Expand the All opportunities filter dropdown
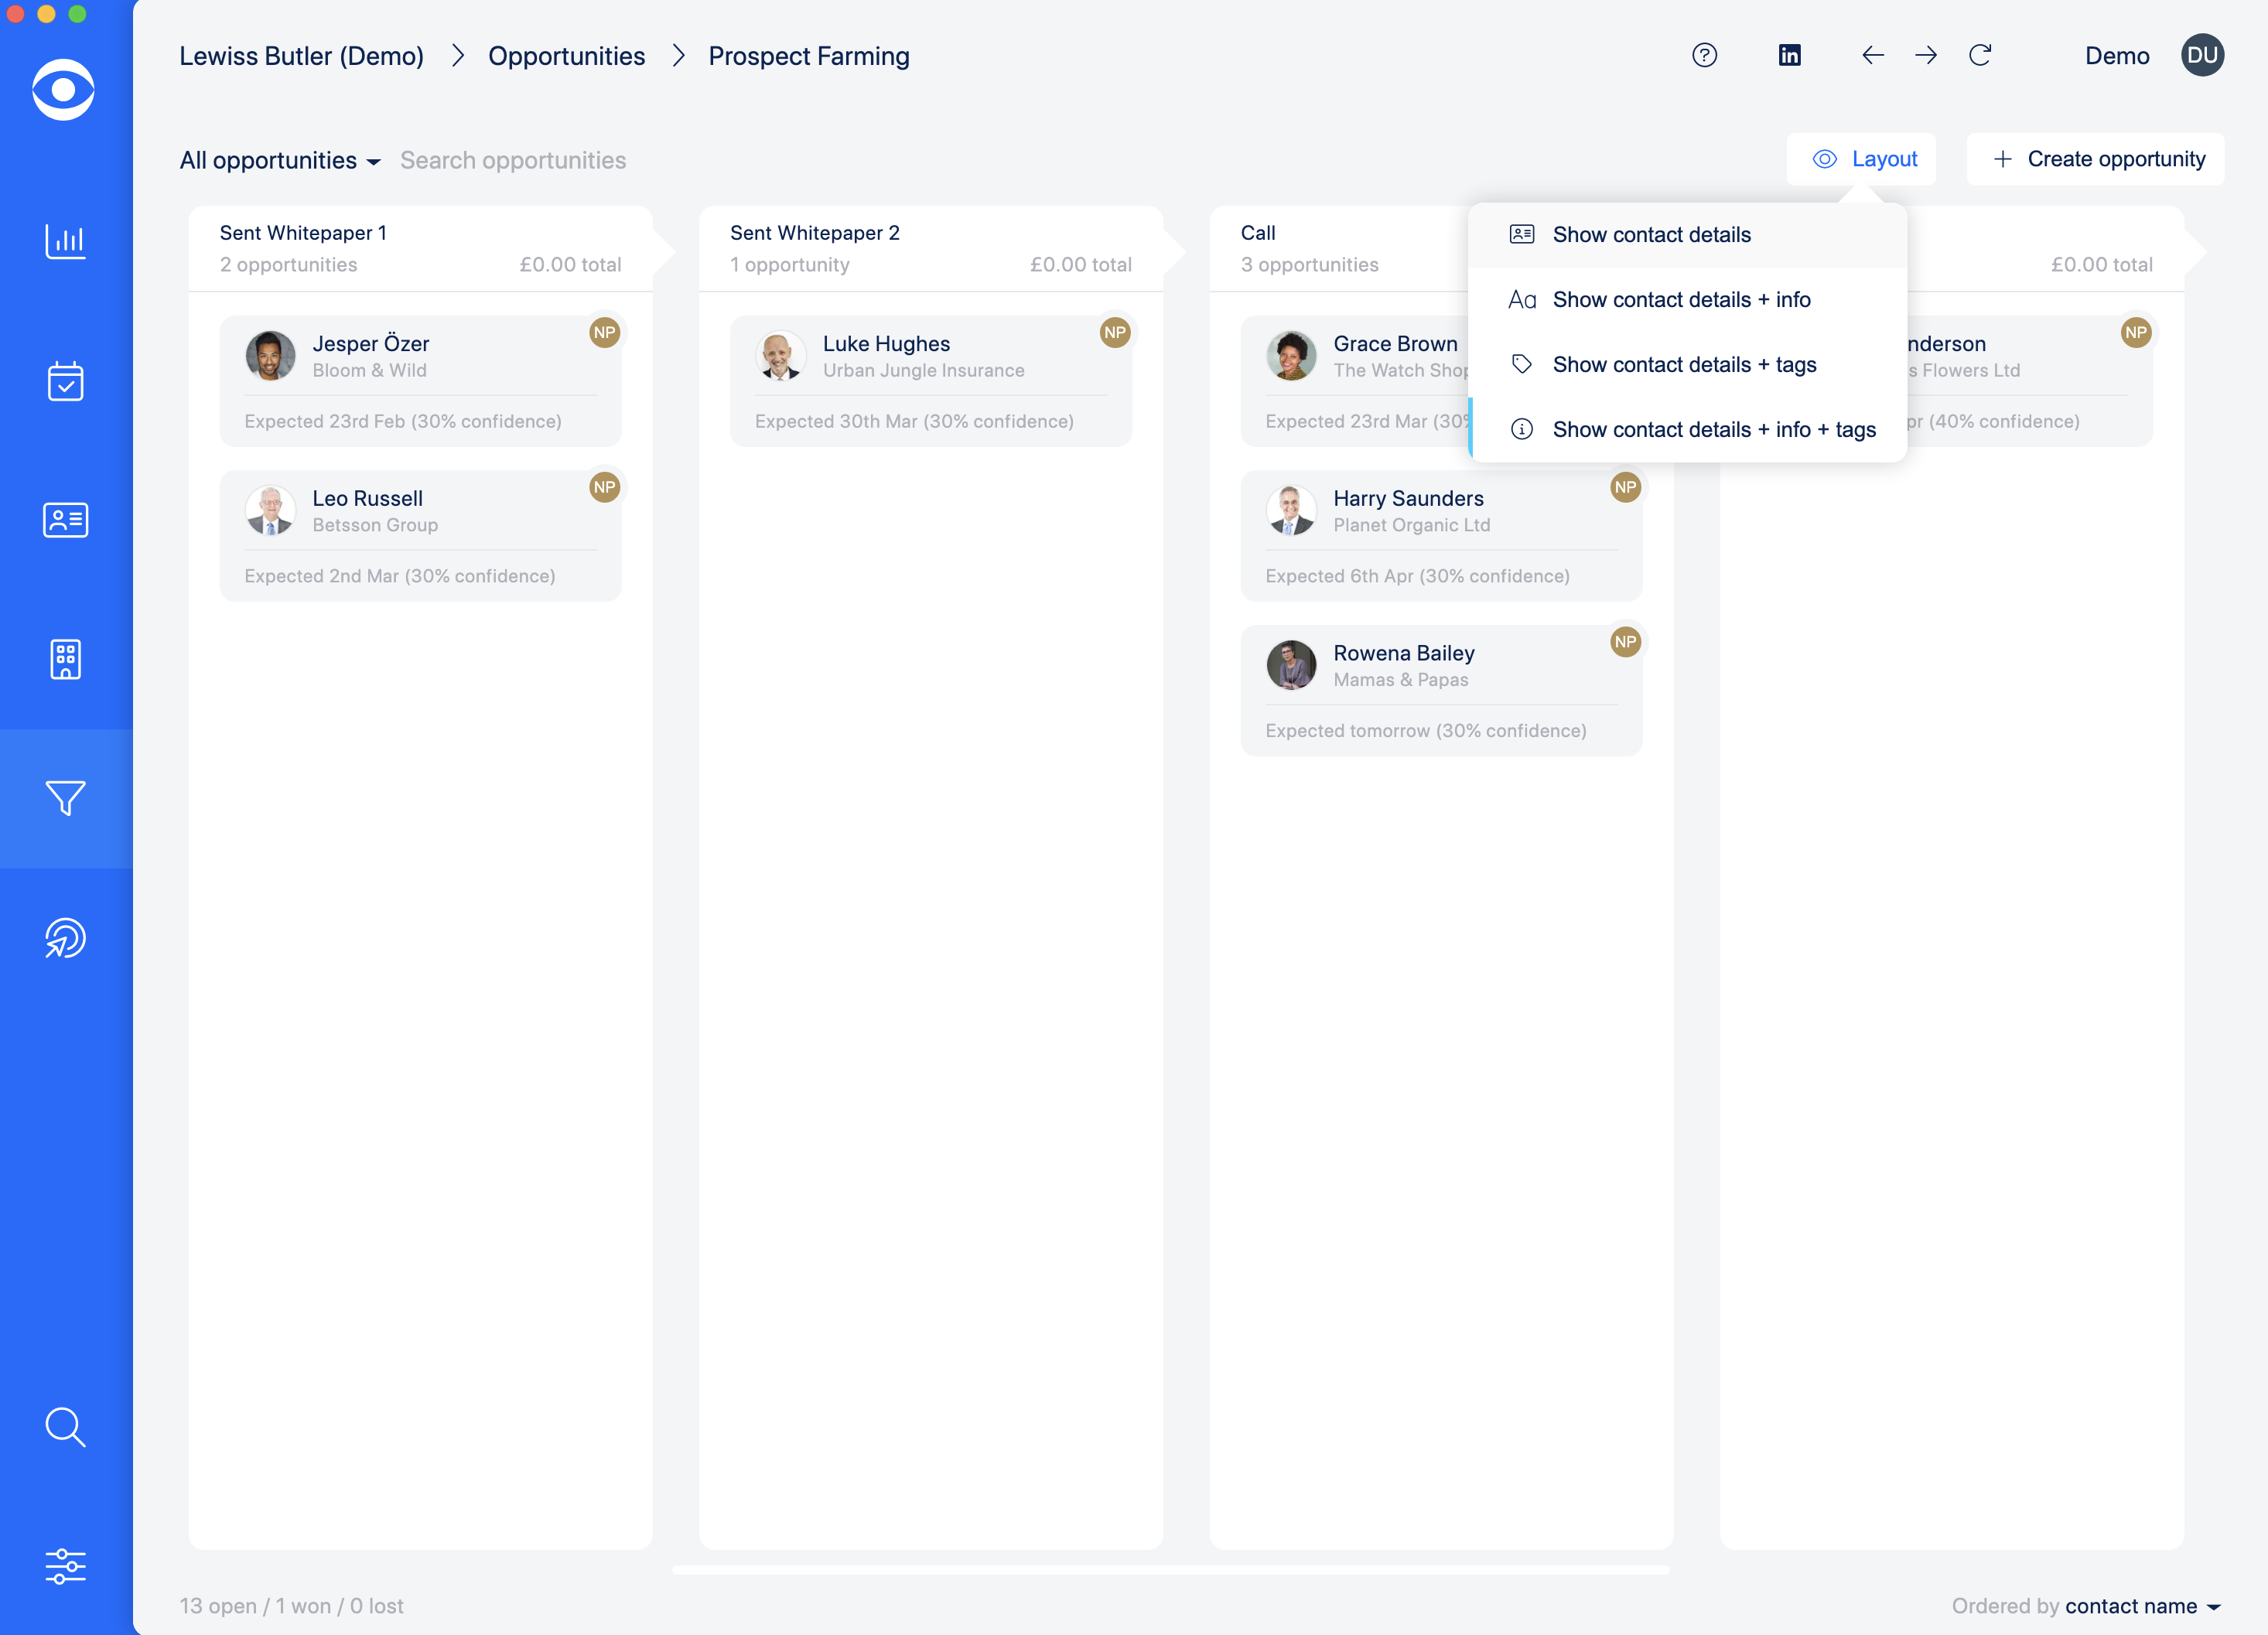The height and width of the screenshot is (1635, 2268). [x=280, y=160]
